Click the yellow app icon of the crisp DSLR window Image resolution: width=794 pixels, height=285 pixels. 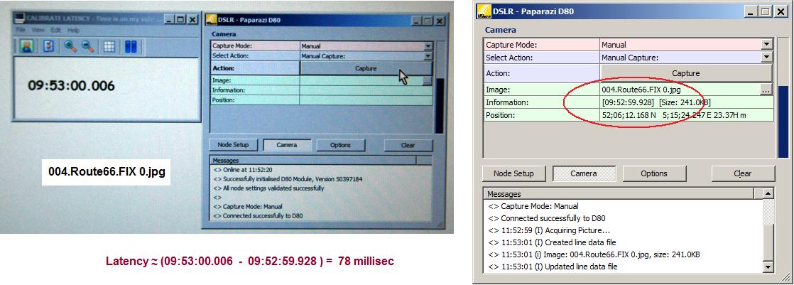(484, 11)
